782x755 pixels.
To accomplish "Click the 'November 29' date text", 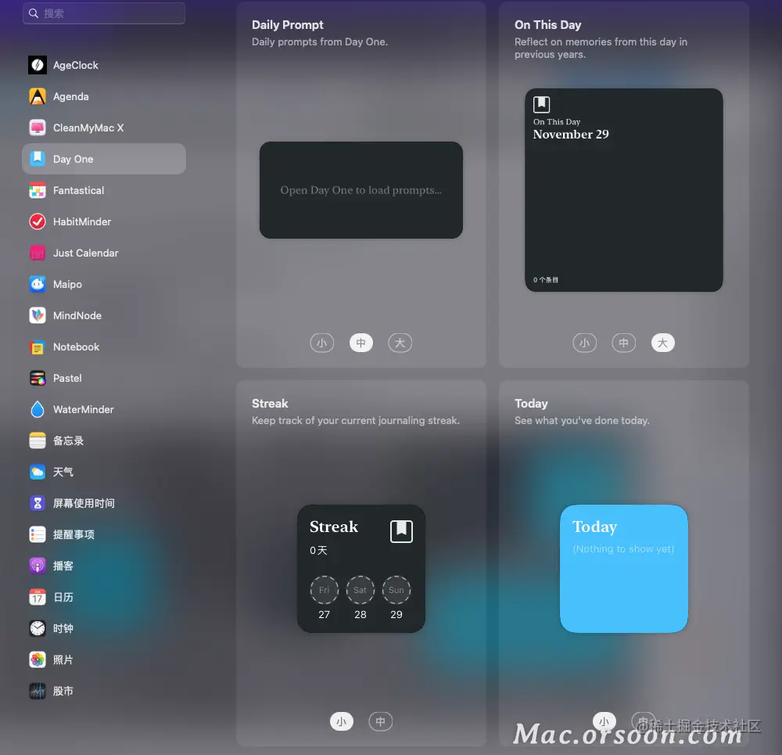I will pyautogui.click(x=571, y=135).
